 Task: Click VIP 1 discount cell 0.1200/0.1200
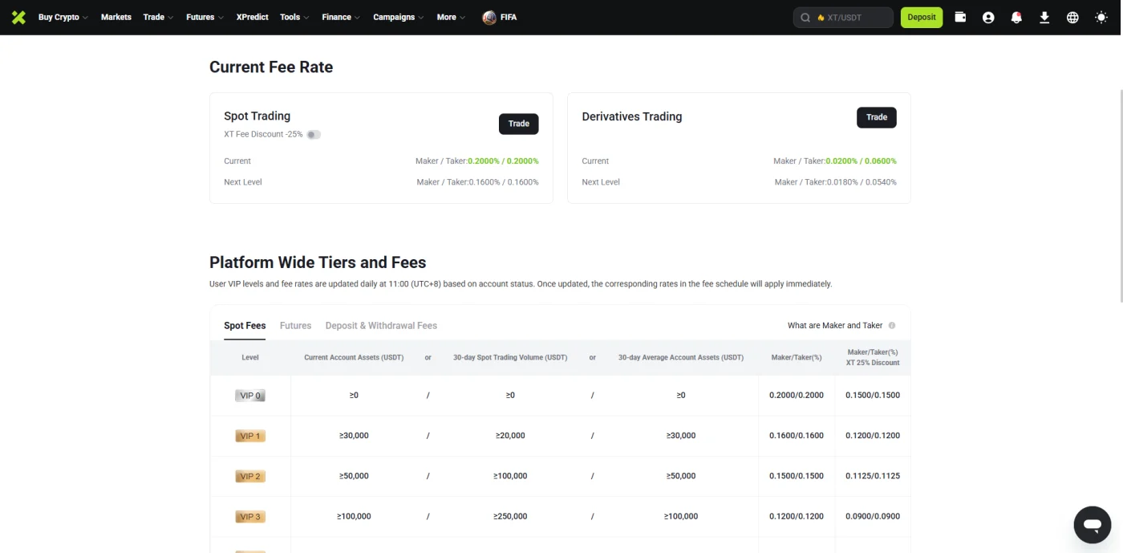(x=873, y=436)
